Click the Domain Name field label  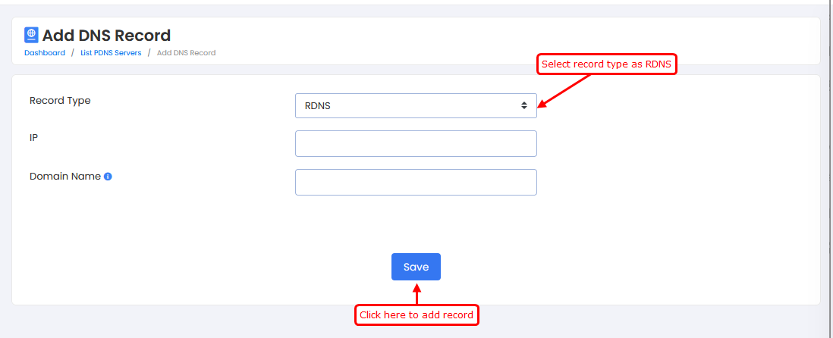point(65,176)
